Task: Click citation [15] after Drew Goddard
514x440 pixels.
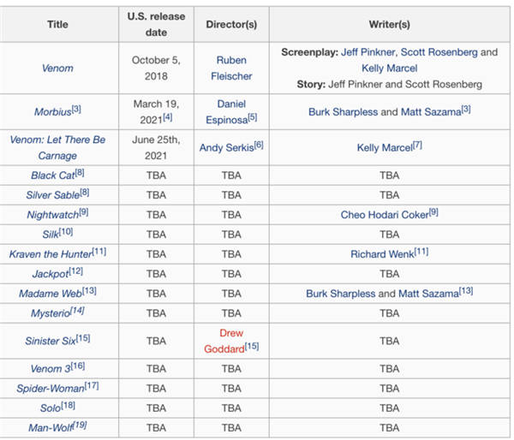Action: (252, 346)
